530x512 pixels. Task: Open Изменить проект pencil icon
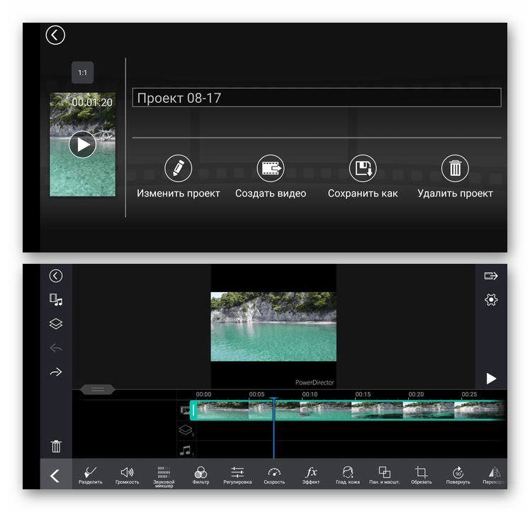click(178, 168)
